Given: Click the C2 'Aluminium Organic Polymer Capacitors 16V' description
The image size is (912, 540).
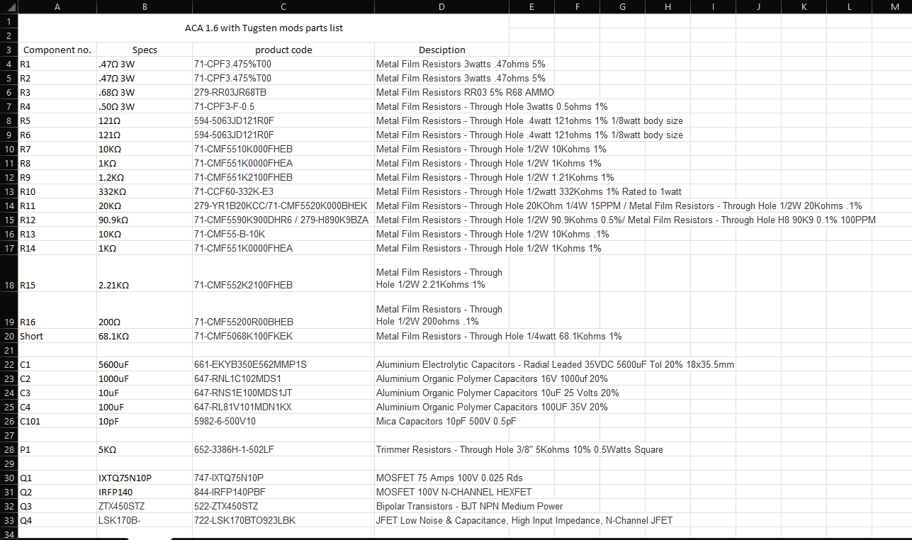Looking at the screenshot, I should pos(492,378).
